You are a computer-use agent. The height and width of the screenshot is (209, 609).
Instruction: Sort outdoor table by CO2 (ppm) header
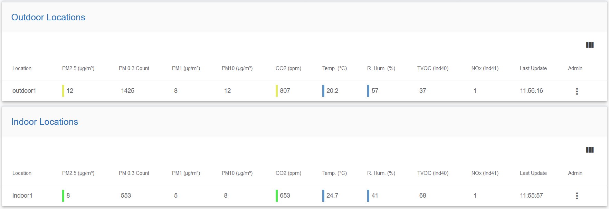coord(288,68)
